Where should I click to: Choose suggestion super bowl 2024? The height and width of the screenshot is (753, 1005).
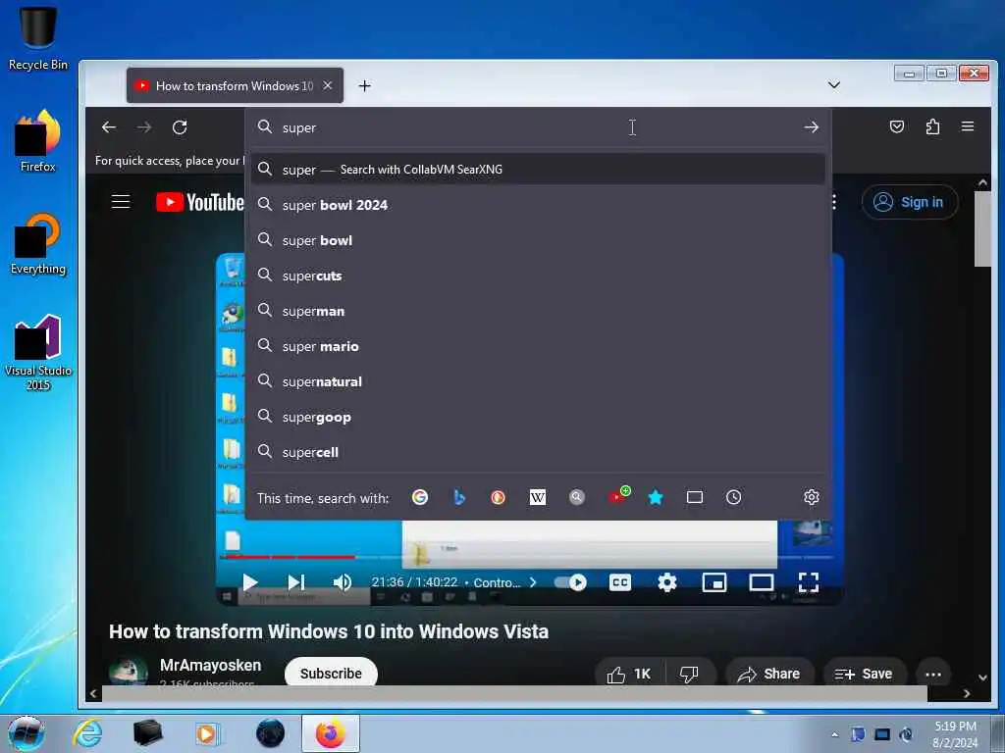(x=538, y=205)
